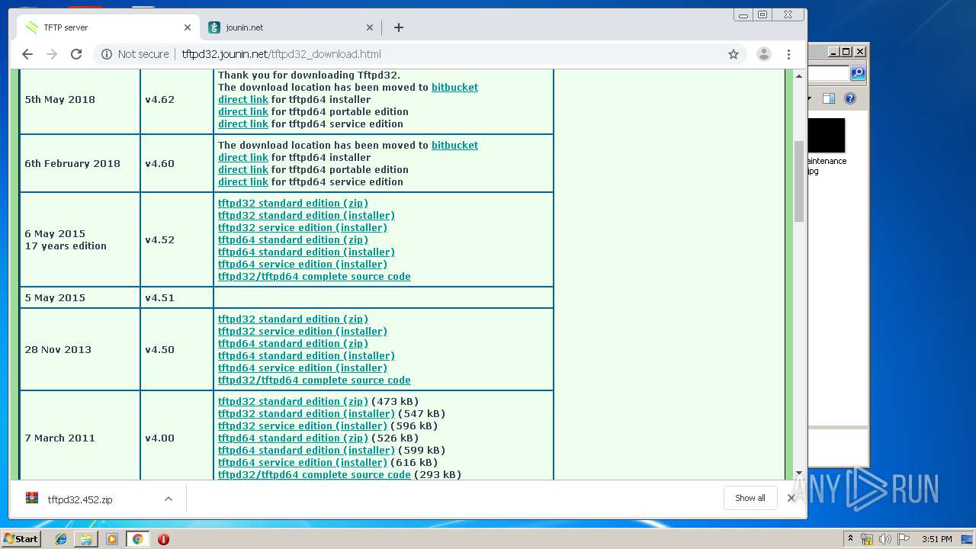The image size is (976, 549).
Task: Click search magnifier in background Explorer window
Action: pos(858,73)
